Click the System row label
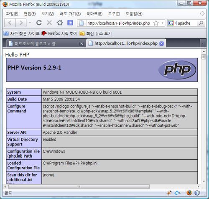This screenshot has width=209, height=199. coord(14,92)
